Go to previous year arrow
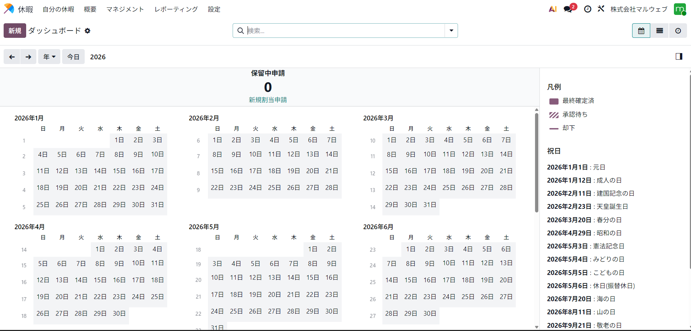 coord(12,57)
